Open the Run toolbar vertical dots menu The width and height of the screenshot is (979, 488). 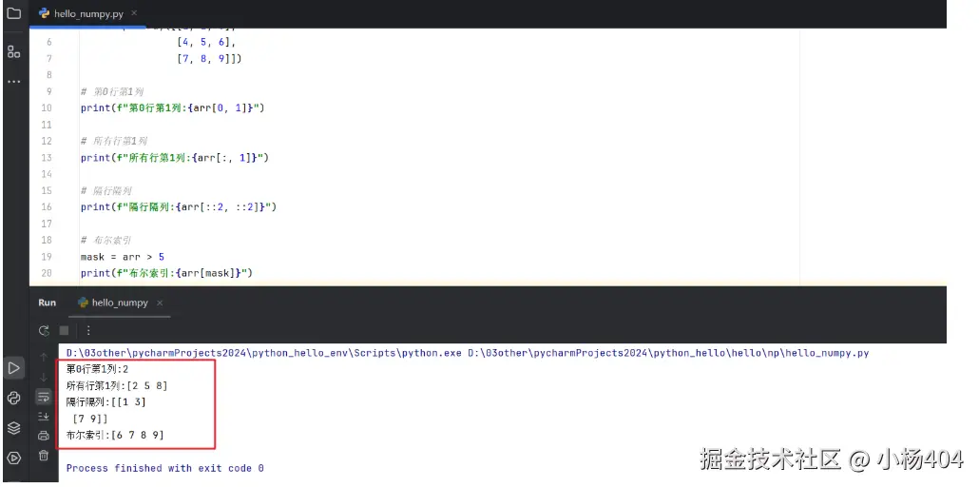coord(88,330)
